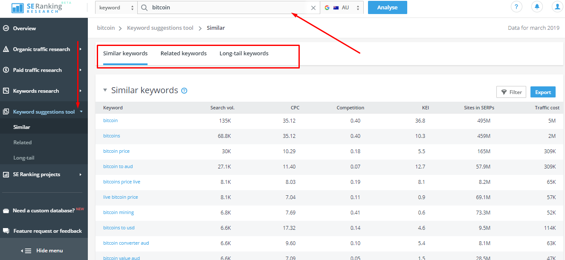The width and height of the screenshot is (565, 260).
Task: Click the Keywords research icon
Action: (6, 91)
